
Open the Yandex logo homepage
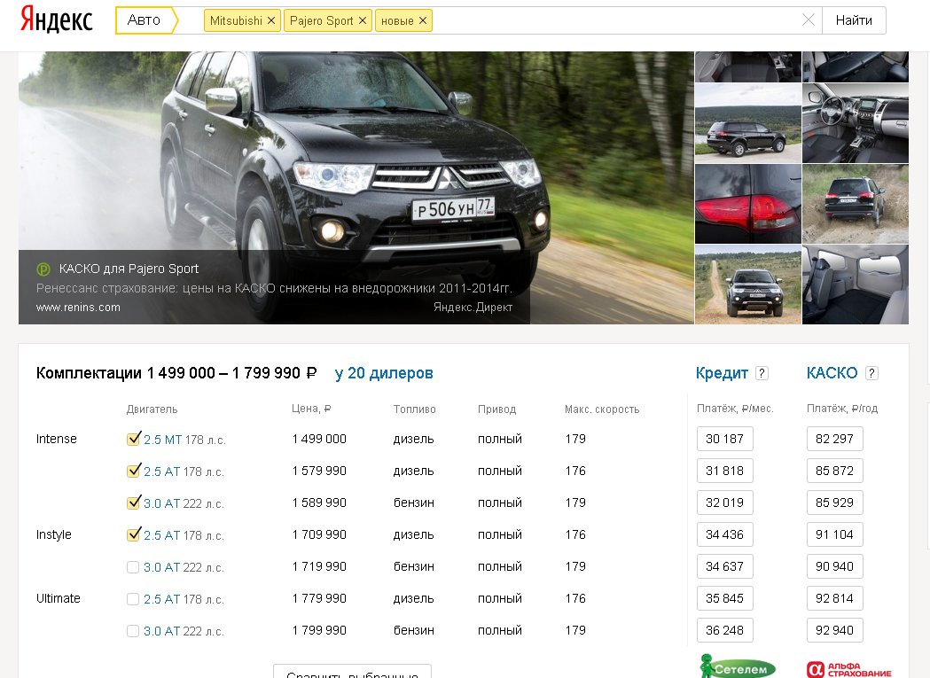[x=57, y=19]
